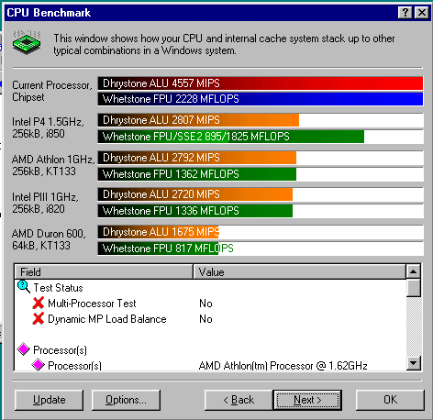
Task: Select the Dynamic MP Load Balance row
Action: pyautogui.click(x=210, y=319)
